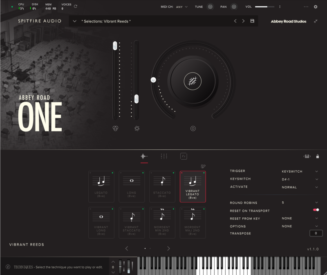Click the refresh icon next to VOICES

pos(76,7)
